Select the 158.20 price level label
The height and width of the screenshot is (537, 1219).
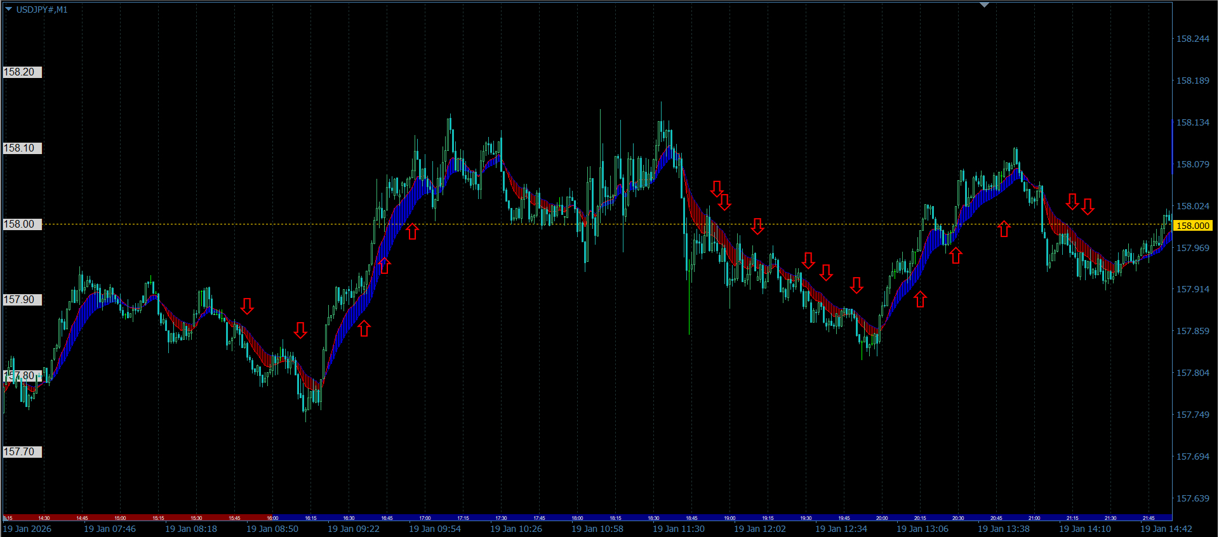pyautogui.click(x=22, y=72)
